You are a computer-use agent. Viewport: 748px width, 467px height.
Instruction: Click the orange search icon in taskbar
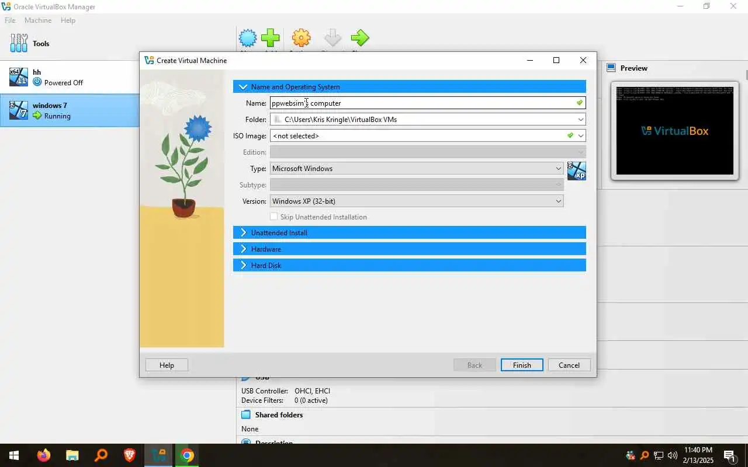101,455
